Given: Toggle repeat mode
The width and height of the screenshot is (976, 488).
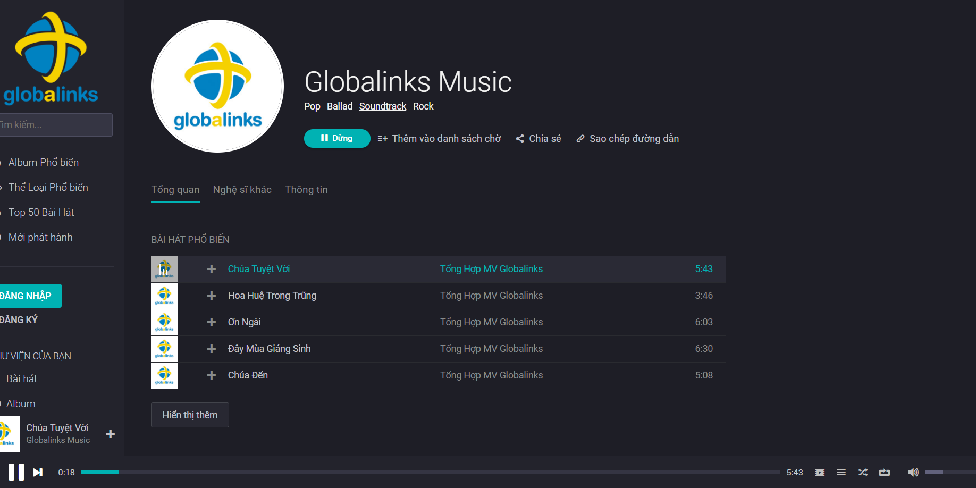Looking at the screenshot, I should 885,472.
